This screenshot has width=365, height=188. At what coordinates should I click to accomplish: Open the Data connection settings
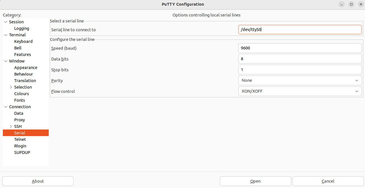[x=19, y=113]
